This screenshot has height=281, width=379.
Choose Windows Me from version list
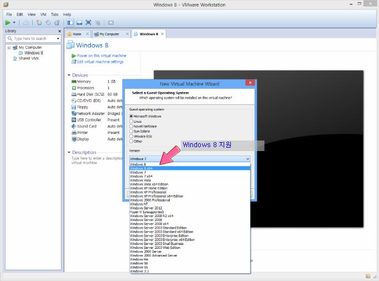tap(190, 259)
